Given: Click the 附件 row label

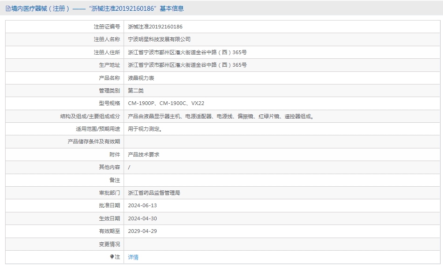Looking at the screenshot, I should coord(115,155).
